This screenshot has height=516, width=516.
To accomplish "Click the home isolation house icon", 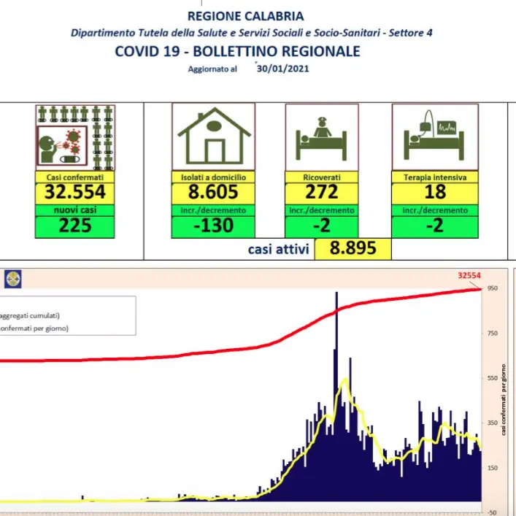I will pos(213,137).
